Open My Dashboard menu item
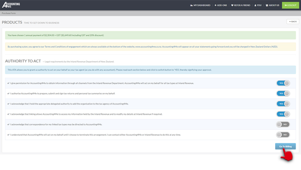The width and height of the screenshot is (301, 170). (x=200, y=5)
